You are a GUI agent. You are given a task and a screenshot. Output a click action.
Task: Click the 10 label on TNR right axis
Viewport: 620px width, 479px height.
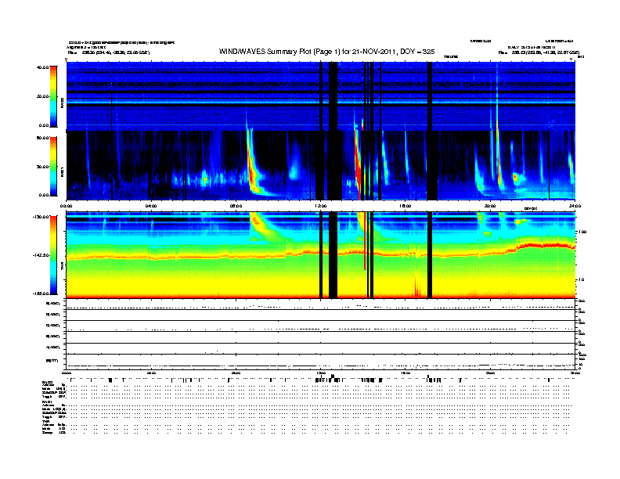[581, 279]
